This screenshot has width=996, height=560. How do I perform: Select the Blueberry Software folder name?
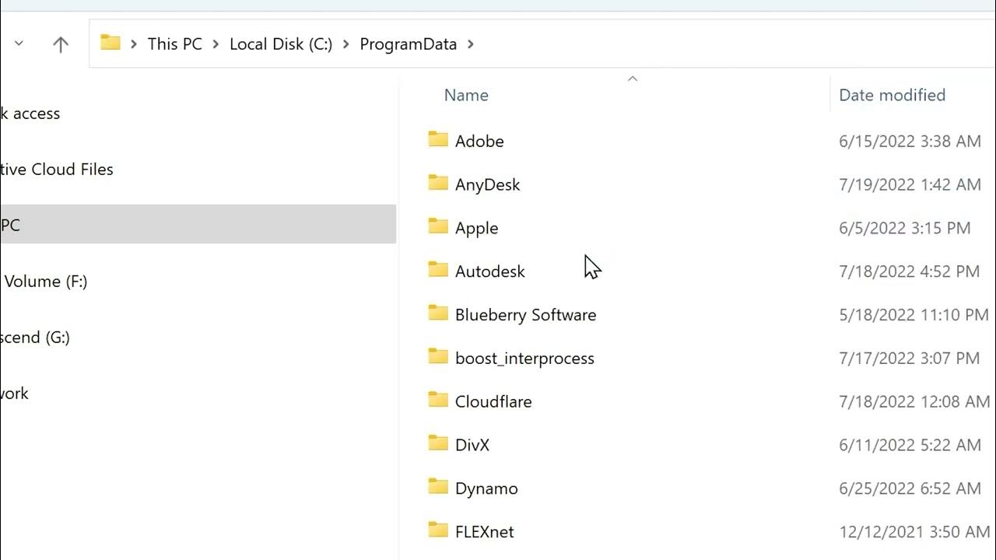click(526, 315)
